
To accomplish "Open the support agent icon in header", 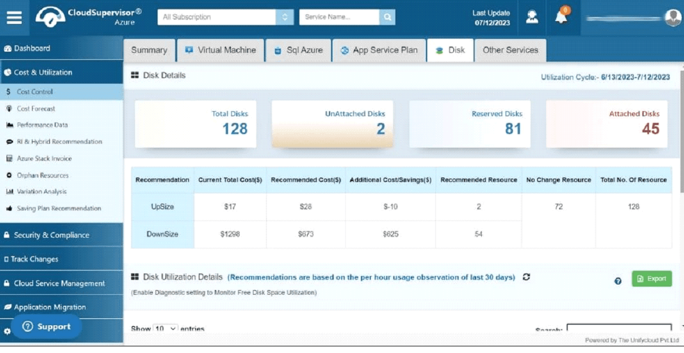I will (532, 17).
